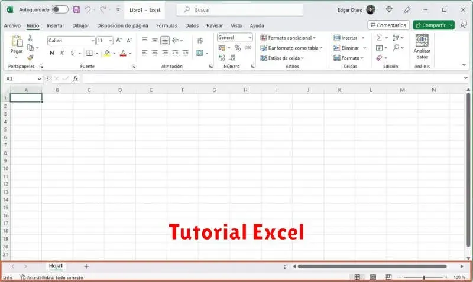Viewport: 473px width, 282px height.
Task: Activate the Format Painter brush
Action: pos(30,57)
